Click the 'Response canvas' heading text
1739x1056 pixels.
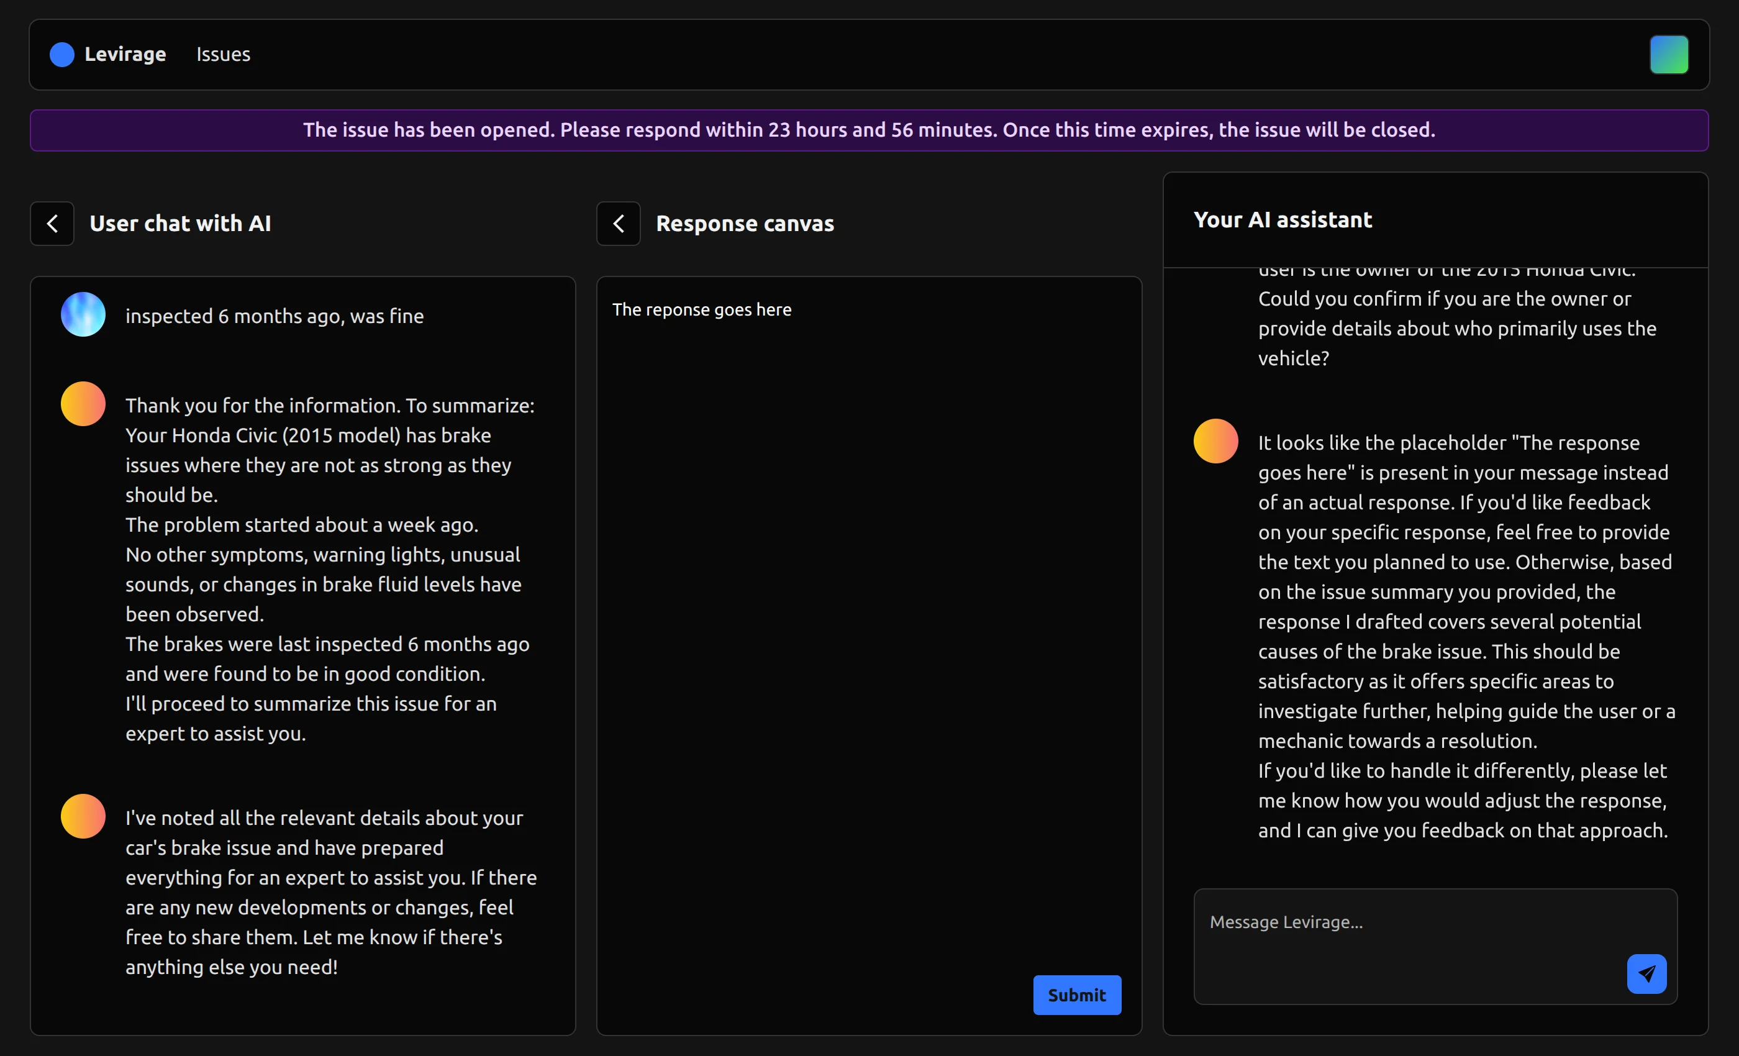point(745,224)
